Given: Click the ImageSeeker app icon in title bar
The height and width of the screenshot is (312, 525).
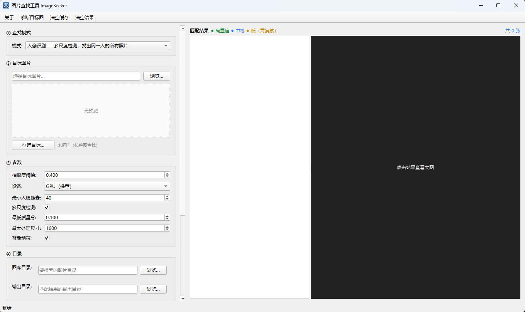Looking at the screenshot, I should click(6, 5).
